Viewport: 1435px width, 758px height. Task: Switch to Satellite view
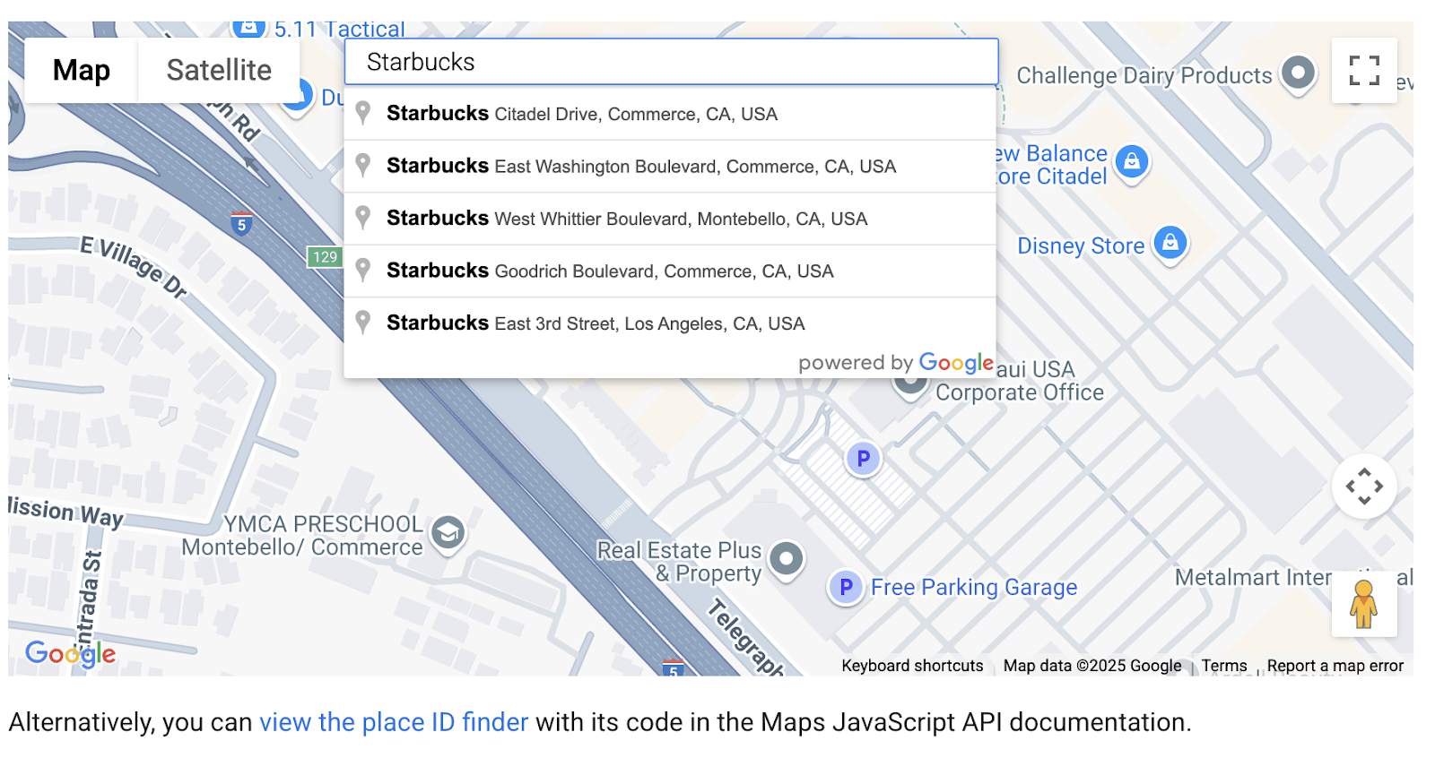219,70
